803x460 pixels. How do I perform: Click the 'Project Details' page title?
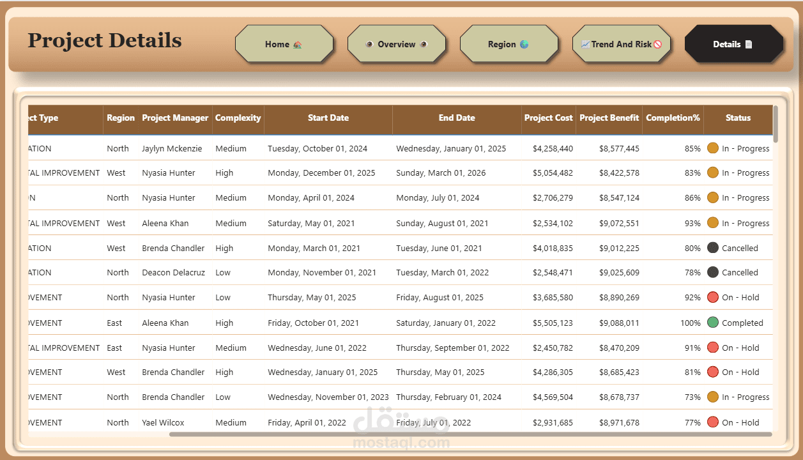tap(105, 40)
